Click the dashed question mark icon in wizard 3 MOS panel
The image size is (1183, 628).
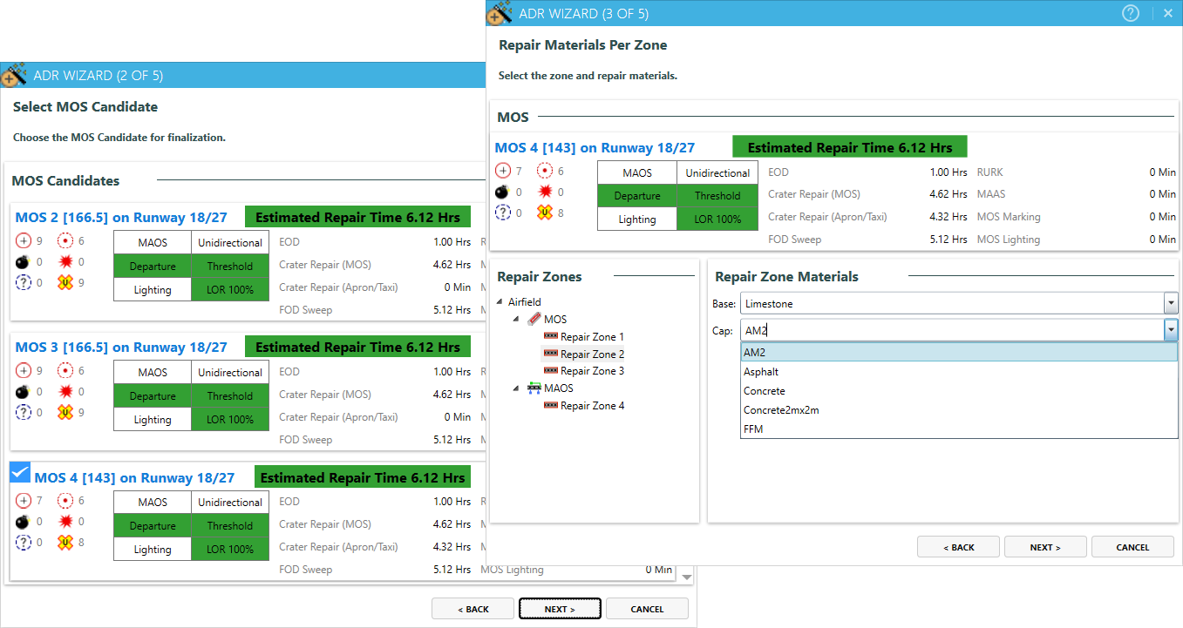502,213
